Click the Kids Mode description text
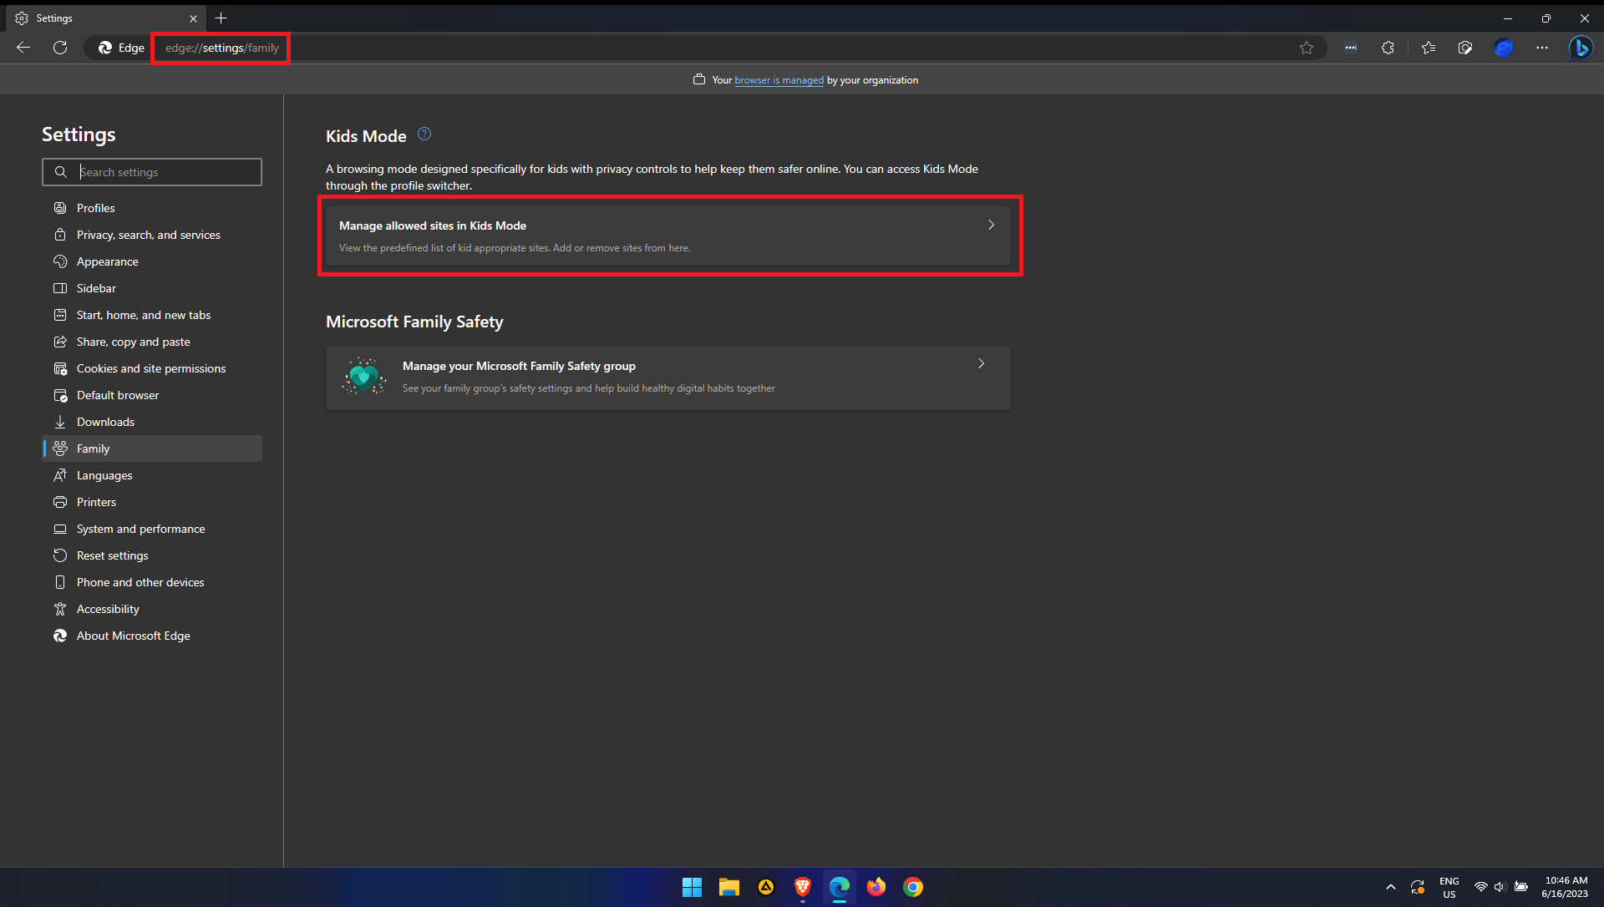The width and height of the screenshot is (1604, 907). point(652,177)
